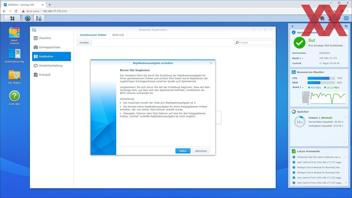
Task: Launch File Station from desktop
Action: coord(14,77)
